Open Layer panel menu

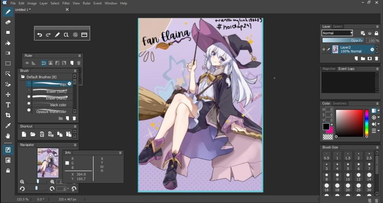[x=377, y=26]
